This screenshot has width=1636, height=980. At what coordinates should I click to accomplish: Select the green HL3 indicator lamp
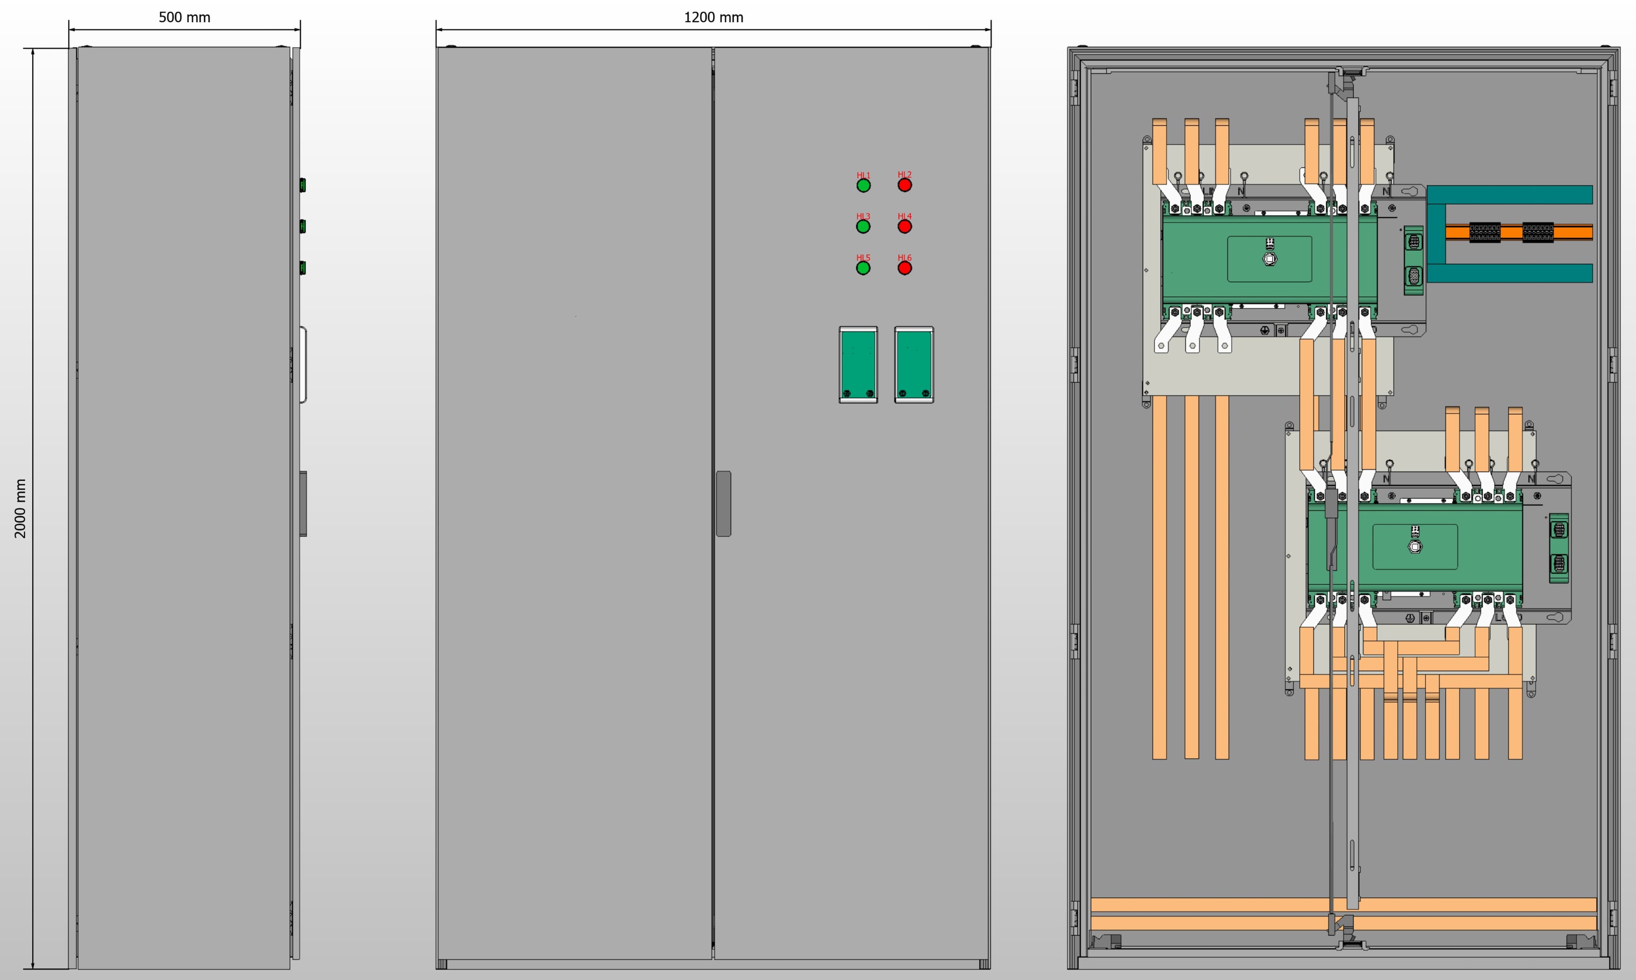(x=863, y=227)
